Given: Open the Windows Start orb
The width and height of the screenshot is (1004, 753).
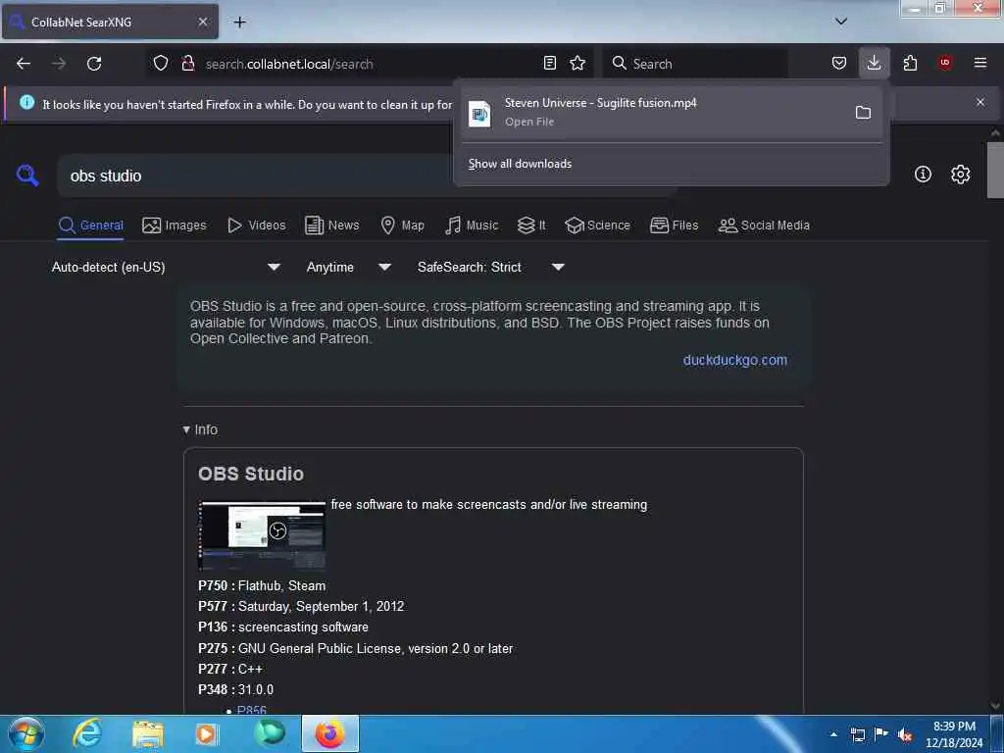Looking at the screenshot, I should [x=26, y=733].
